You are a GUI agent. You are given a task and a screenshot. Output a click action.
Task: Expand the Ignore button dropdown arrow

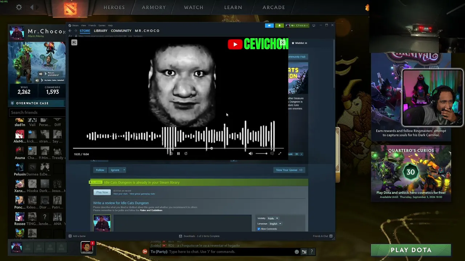[124, 170]
